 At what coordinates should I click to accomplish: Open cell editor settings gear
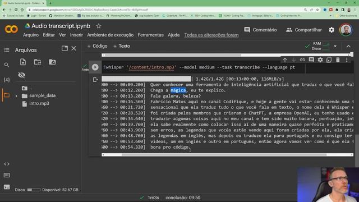pyautogui.click(x=320, y=60)
